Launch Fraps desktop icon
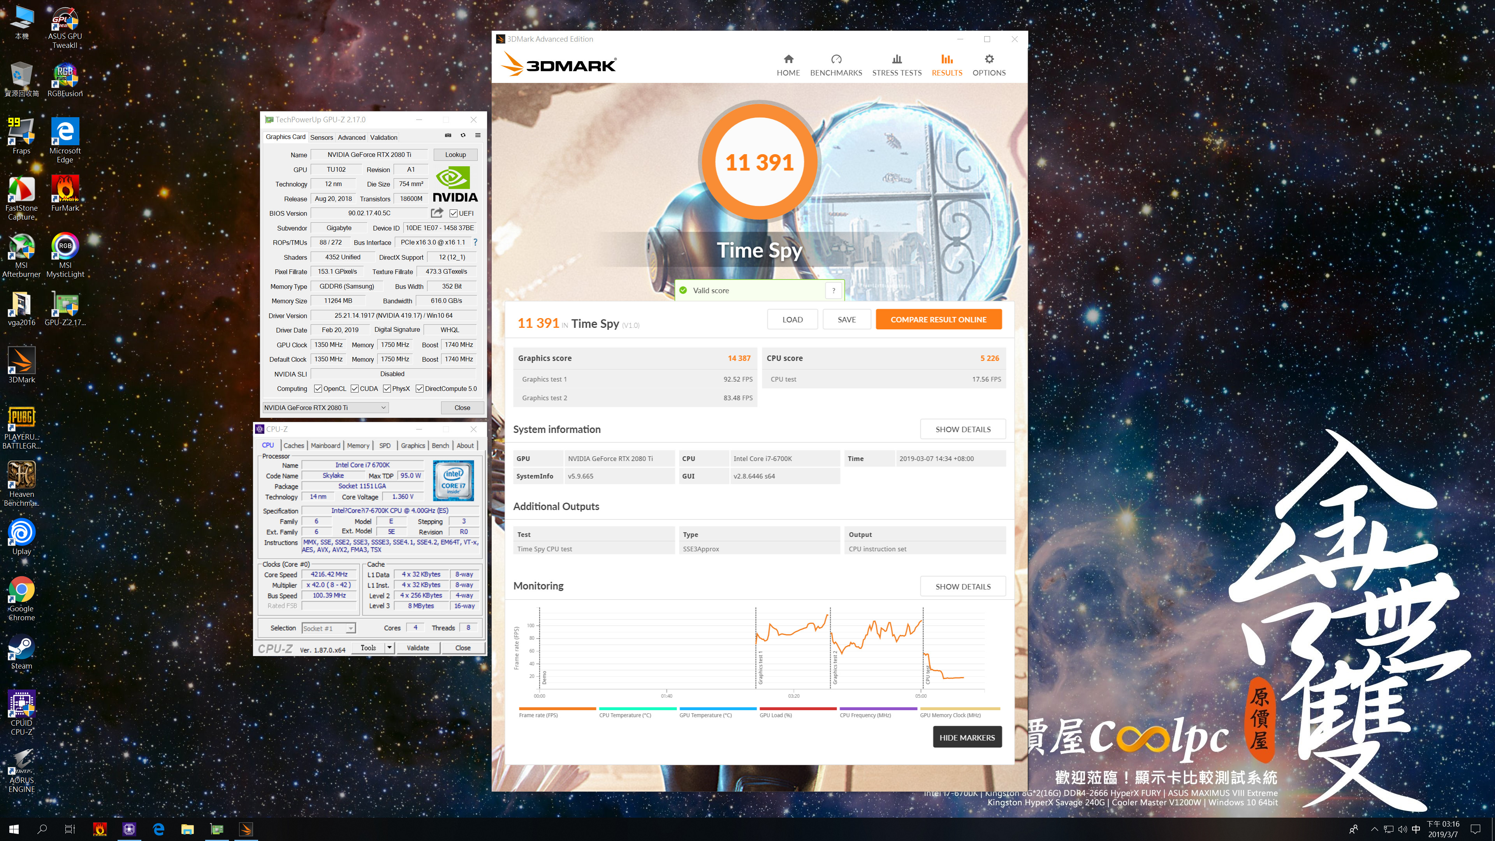Viewport: 1495px width, 841px height. pos(21,136)
